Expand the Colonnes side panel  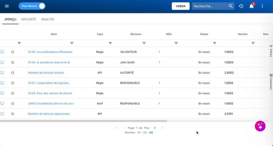(271, 82)
